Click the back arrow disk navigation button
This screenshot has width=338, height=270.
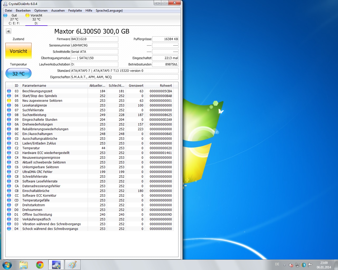pyautogui.click(x=8, y=31)
